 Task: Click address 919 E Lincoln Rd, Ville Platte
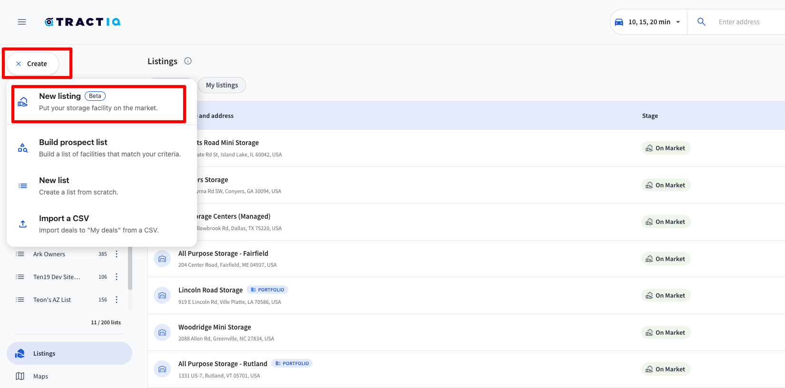click(x=230, y=302)
